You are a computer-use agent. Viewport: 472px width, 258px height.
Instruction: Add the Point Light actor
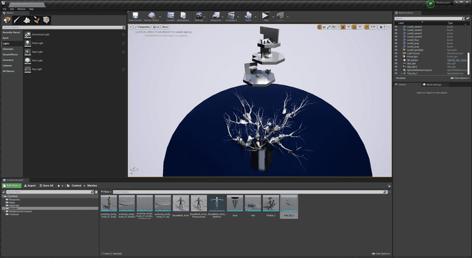click(75, 43)
